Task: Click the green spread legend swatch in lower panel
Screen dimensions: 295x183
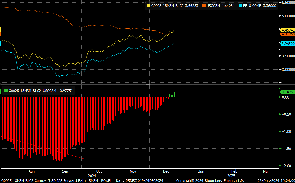Action: point(6,91)
